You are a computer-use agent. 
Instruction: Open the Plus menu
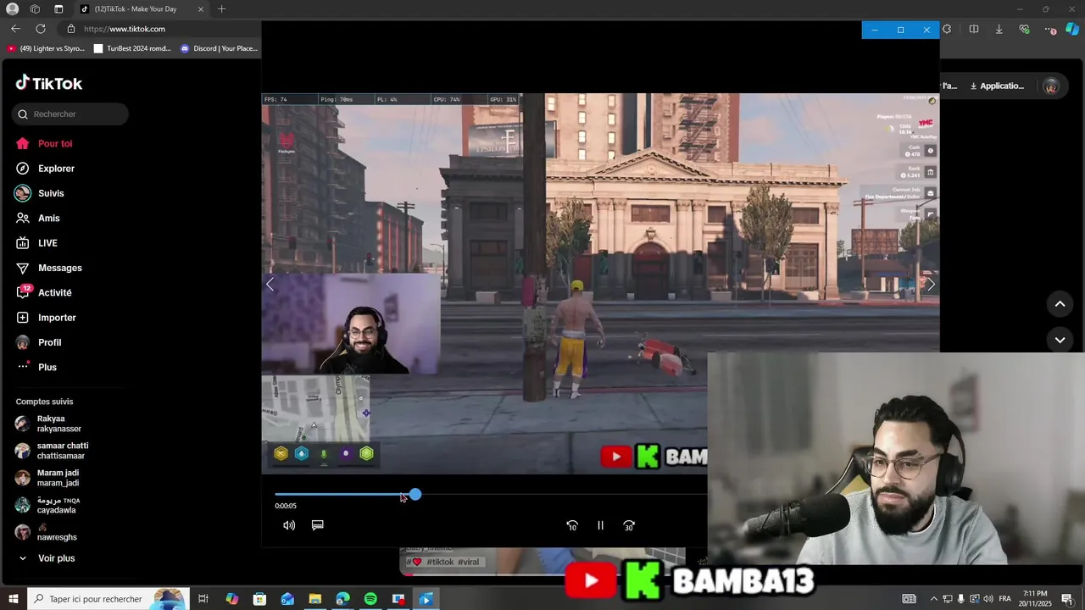pos(36,367)
